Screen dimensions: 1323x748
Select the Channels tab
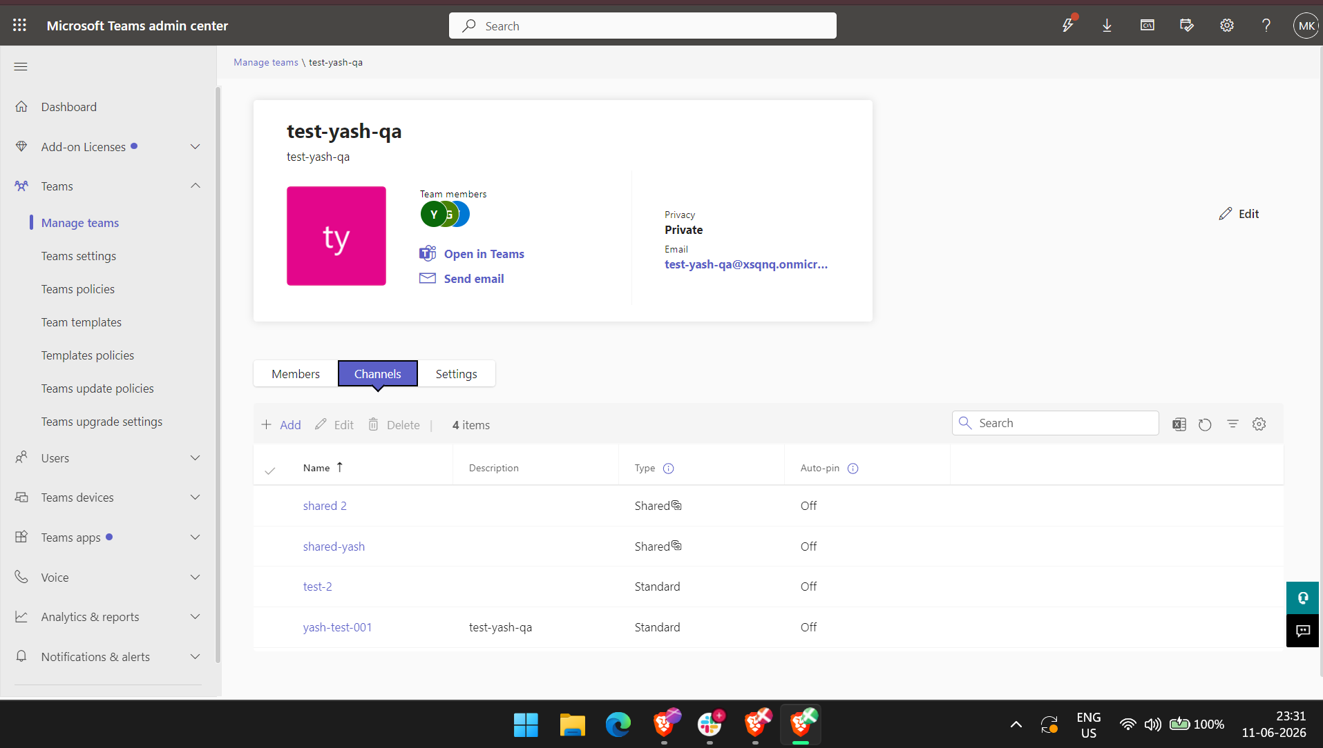point(378,373)
